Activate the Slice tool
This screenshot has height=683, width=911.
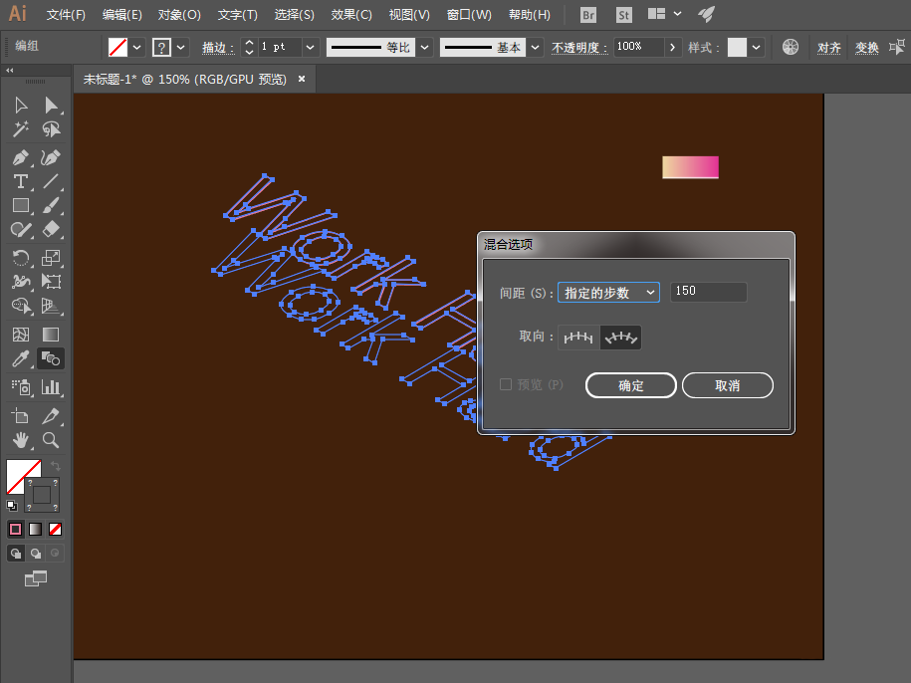(x=51, y=416)
